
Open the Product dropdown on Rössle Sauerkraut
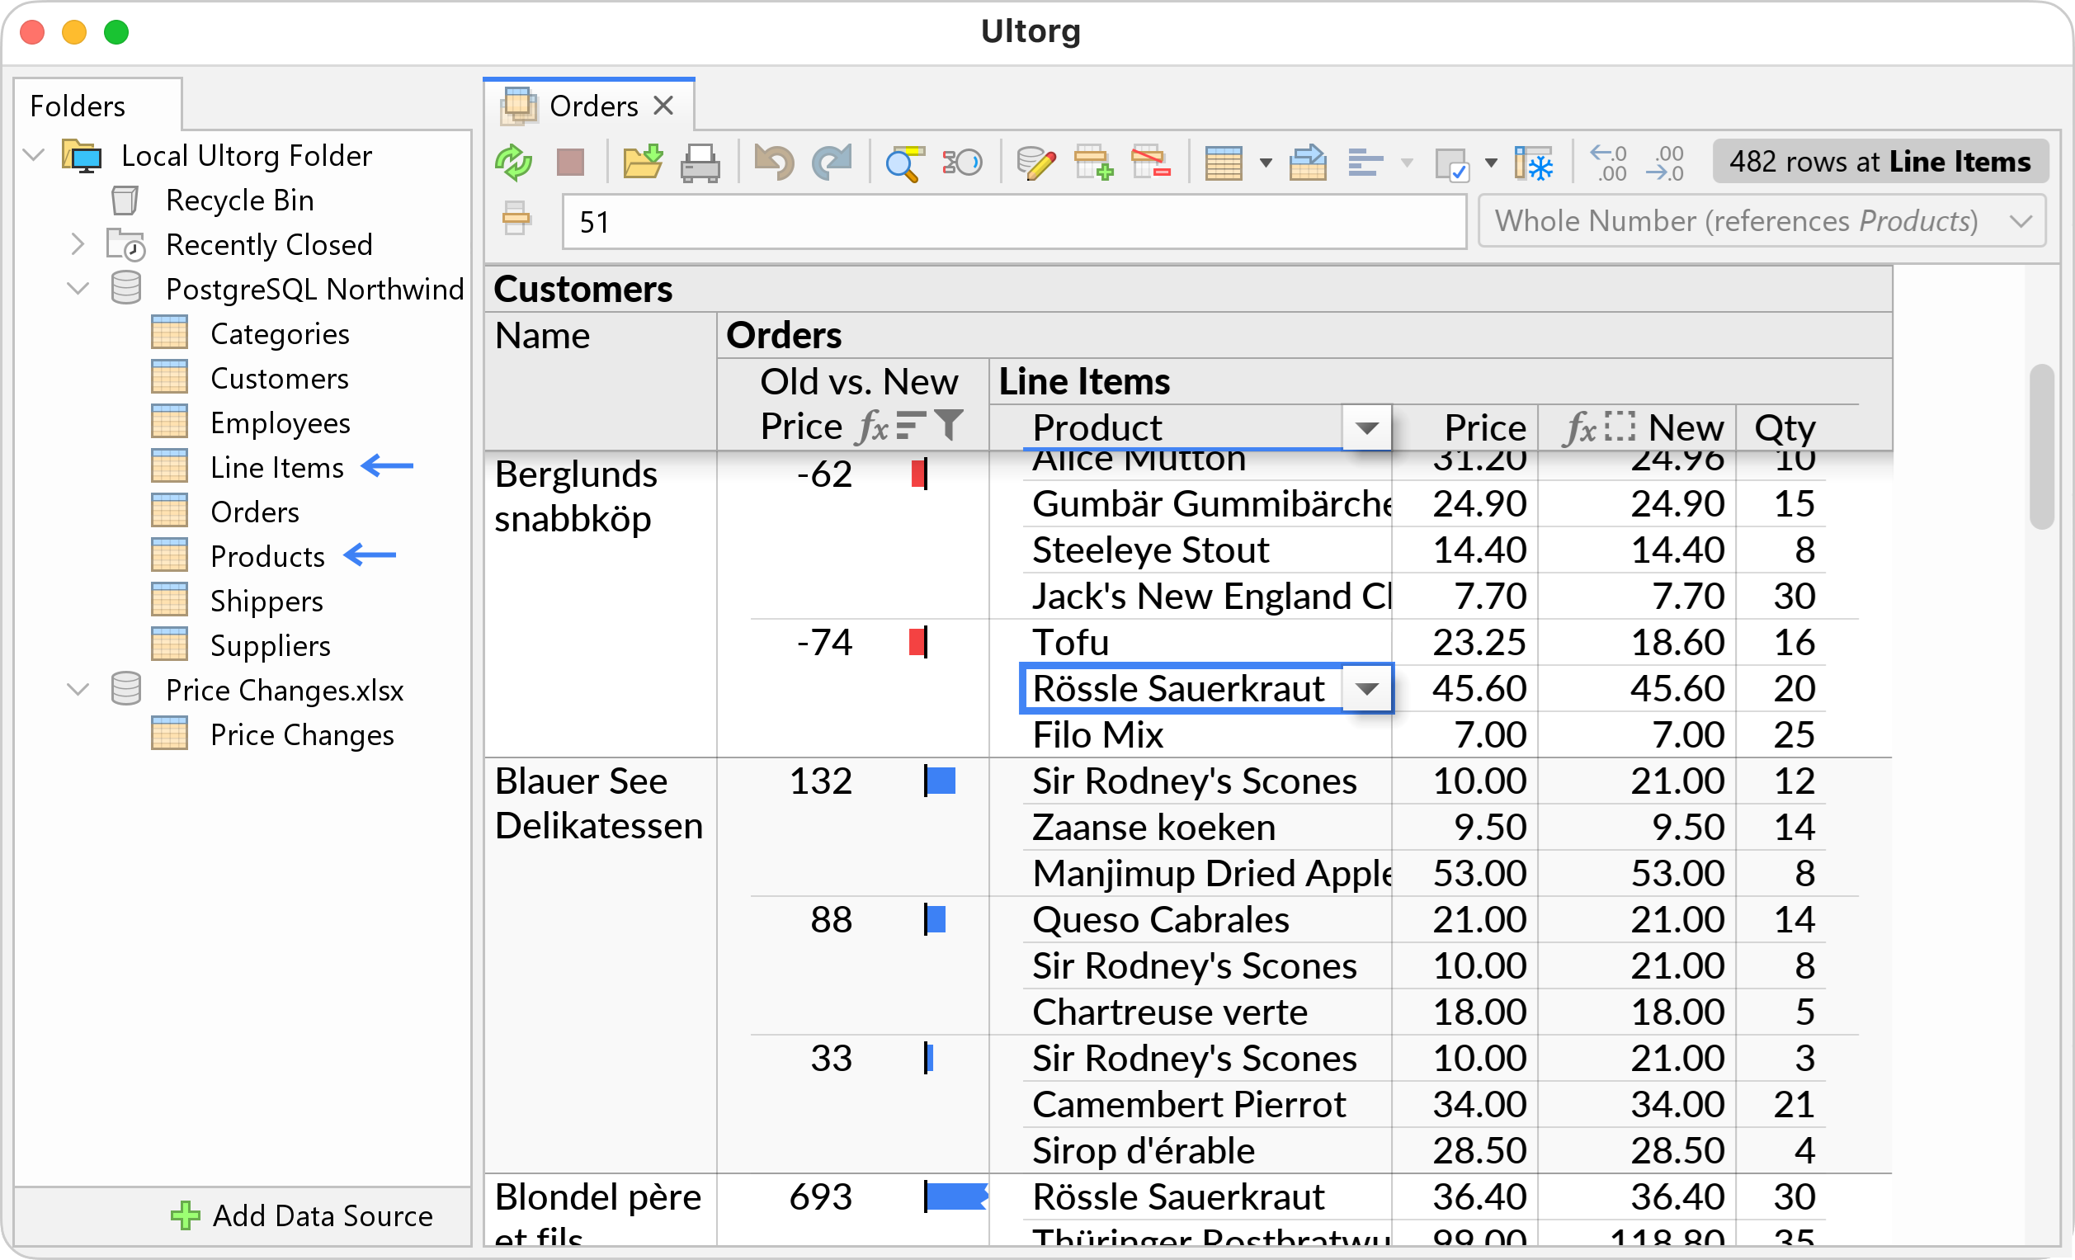[x=1367, y=688]
